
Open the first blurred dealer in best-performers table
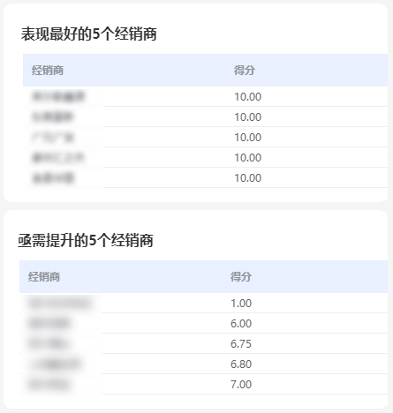(x=58, y=97)
